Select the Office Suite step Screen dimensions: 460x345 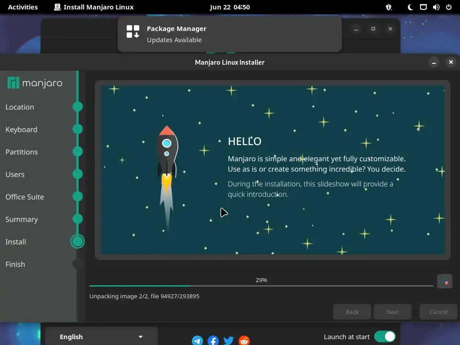tap(25, 197)
